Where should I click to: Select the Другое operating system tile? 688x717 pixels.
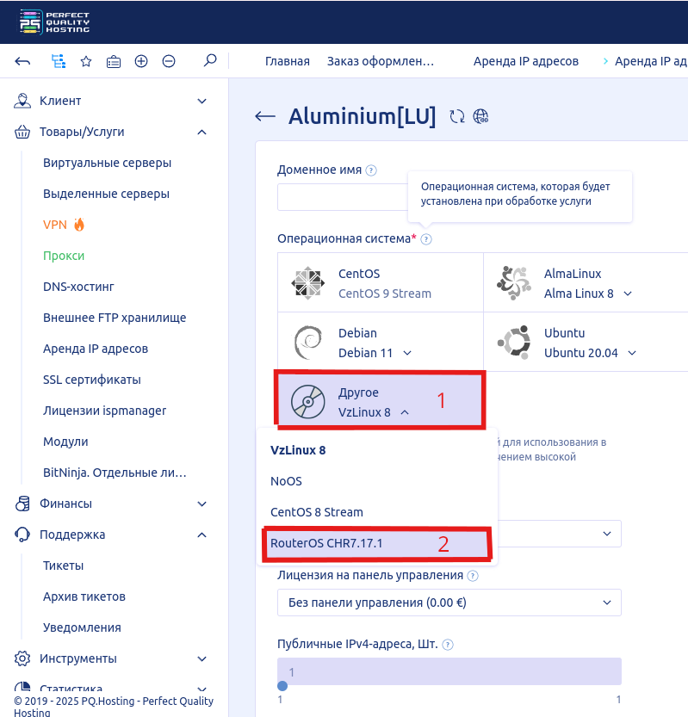coord(380,401)
